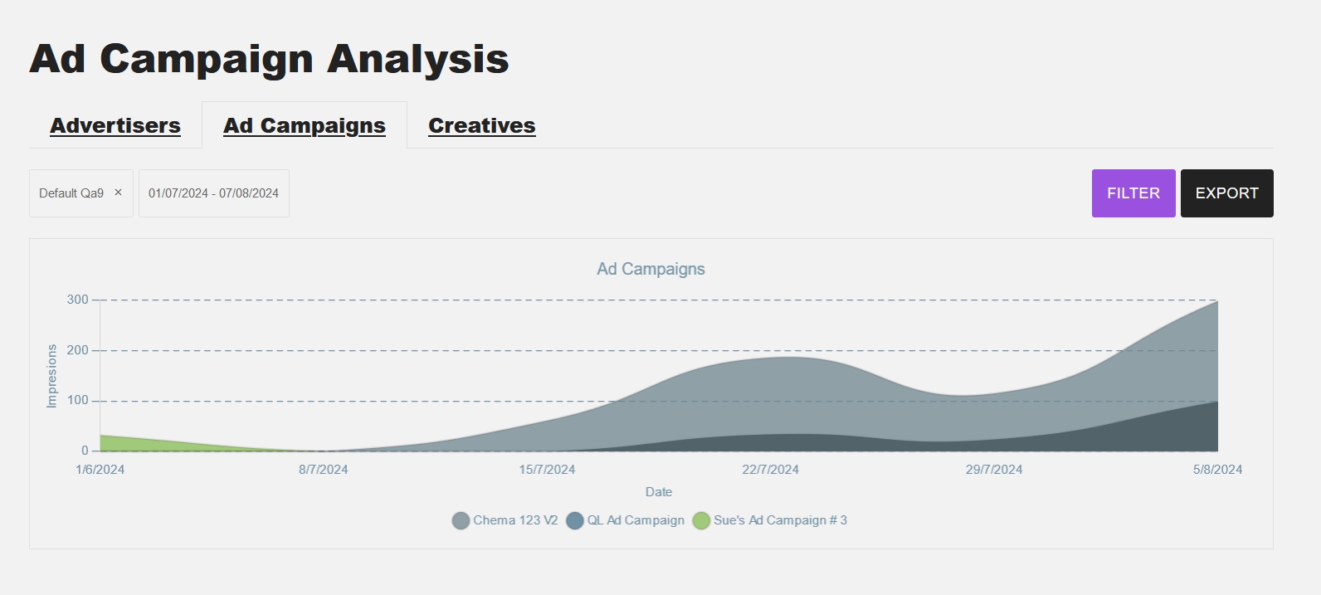Click Sue's Ad Campaign # 3 green marker
Screen dimensions: 1321x595
point(701,521)
